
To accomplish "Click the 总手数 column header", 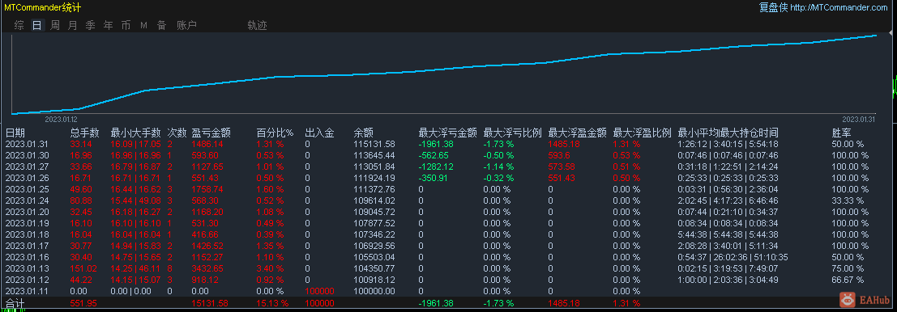I will pyautogui.click(x=85, y=133).
